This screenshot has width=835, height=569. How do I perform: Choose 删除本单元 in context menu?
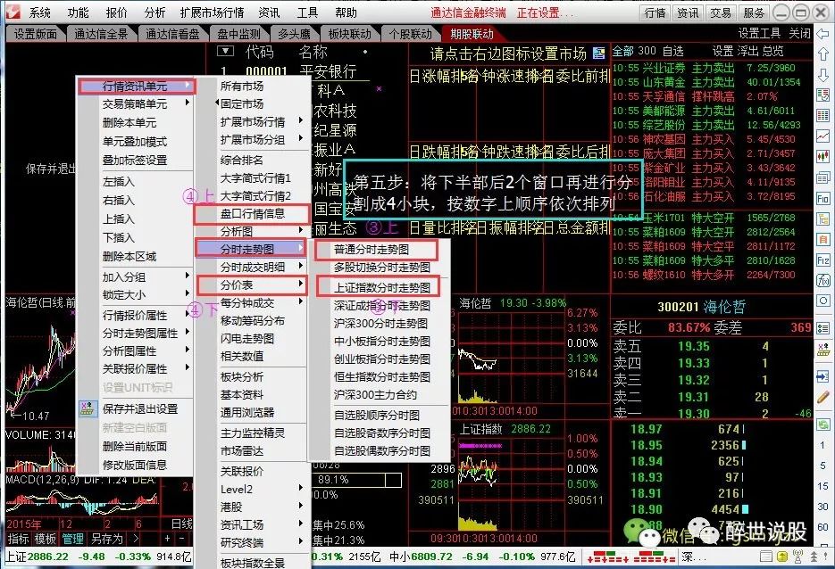click(x=129, y=123)
